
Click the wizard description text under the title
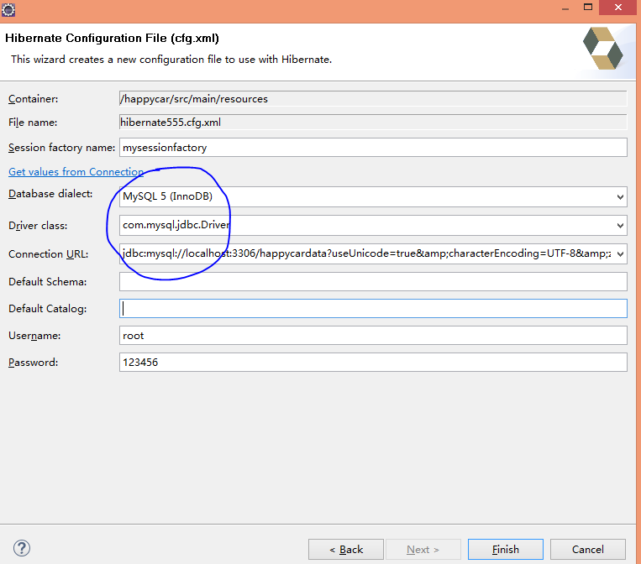(171, 60)
